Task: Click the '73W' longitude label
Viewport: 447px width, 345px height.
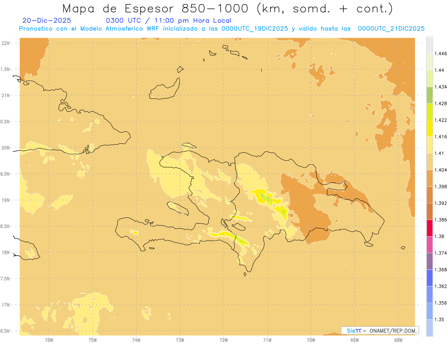Action: click(180, 340)
